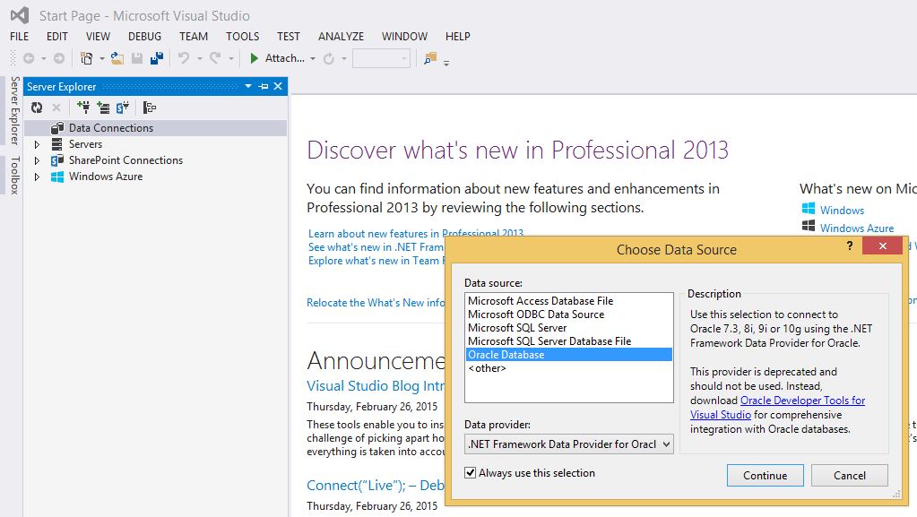Image resolution: width=917 pixels, height=517 pixels.
Task: Open the Windows Azure link in What's new
Action: (x=857, y=228)
